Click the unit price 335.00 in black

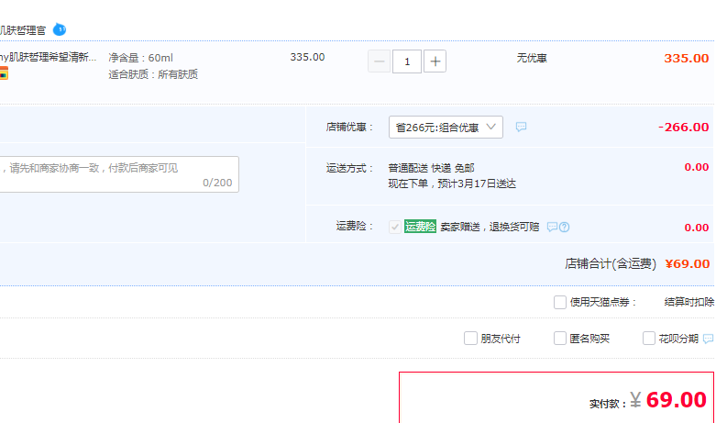pos(307,57)
